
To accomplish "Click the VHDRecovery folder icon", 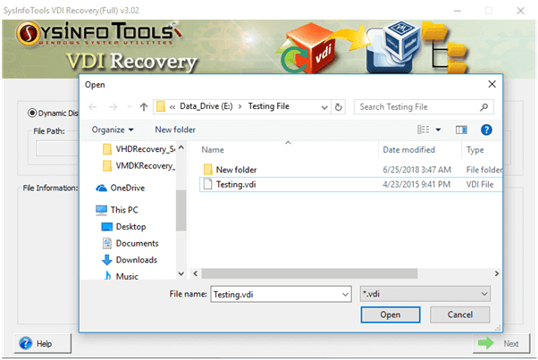I will (107, 149).
